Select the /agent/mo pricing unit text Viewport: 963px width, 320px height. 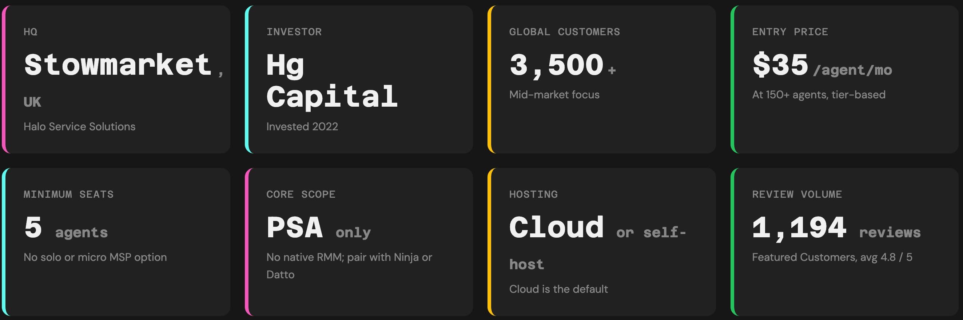tap(852, 70)
